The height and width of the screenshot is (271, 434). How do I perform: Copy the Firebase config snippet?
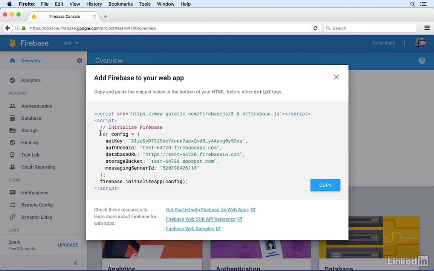pyautogui.click(x=325, y=185)
